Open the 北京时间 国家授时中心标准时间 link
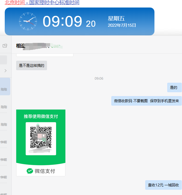Viewport: 182px width, 195px height. pos(42,2)
